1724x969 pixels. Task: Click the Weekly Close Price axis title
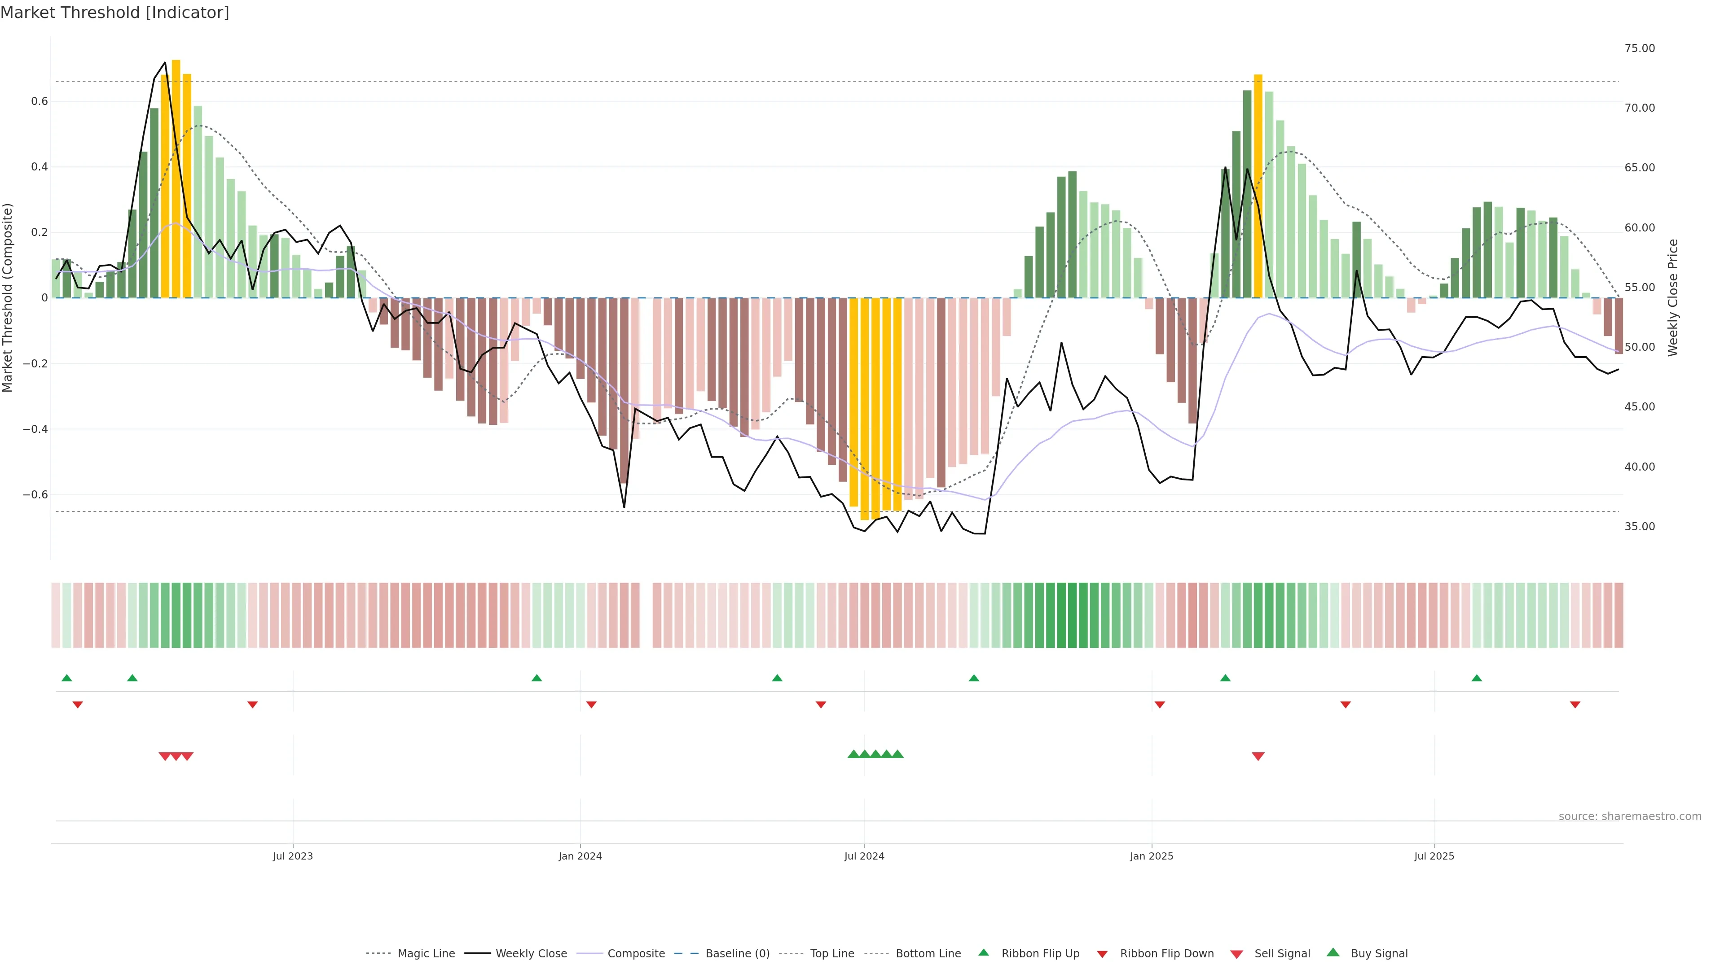(1673, 297)
